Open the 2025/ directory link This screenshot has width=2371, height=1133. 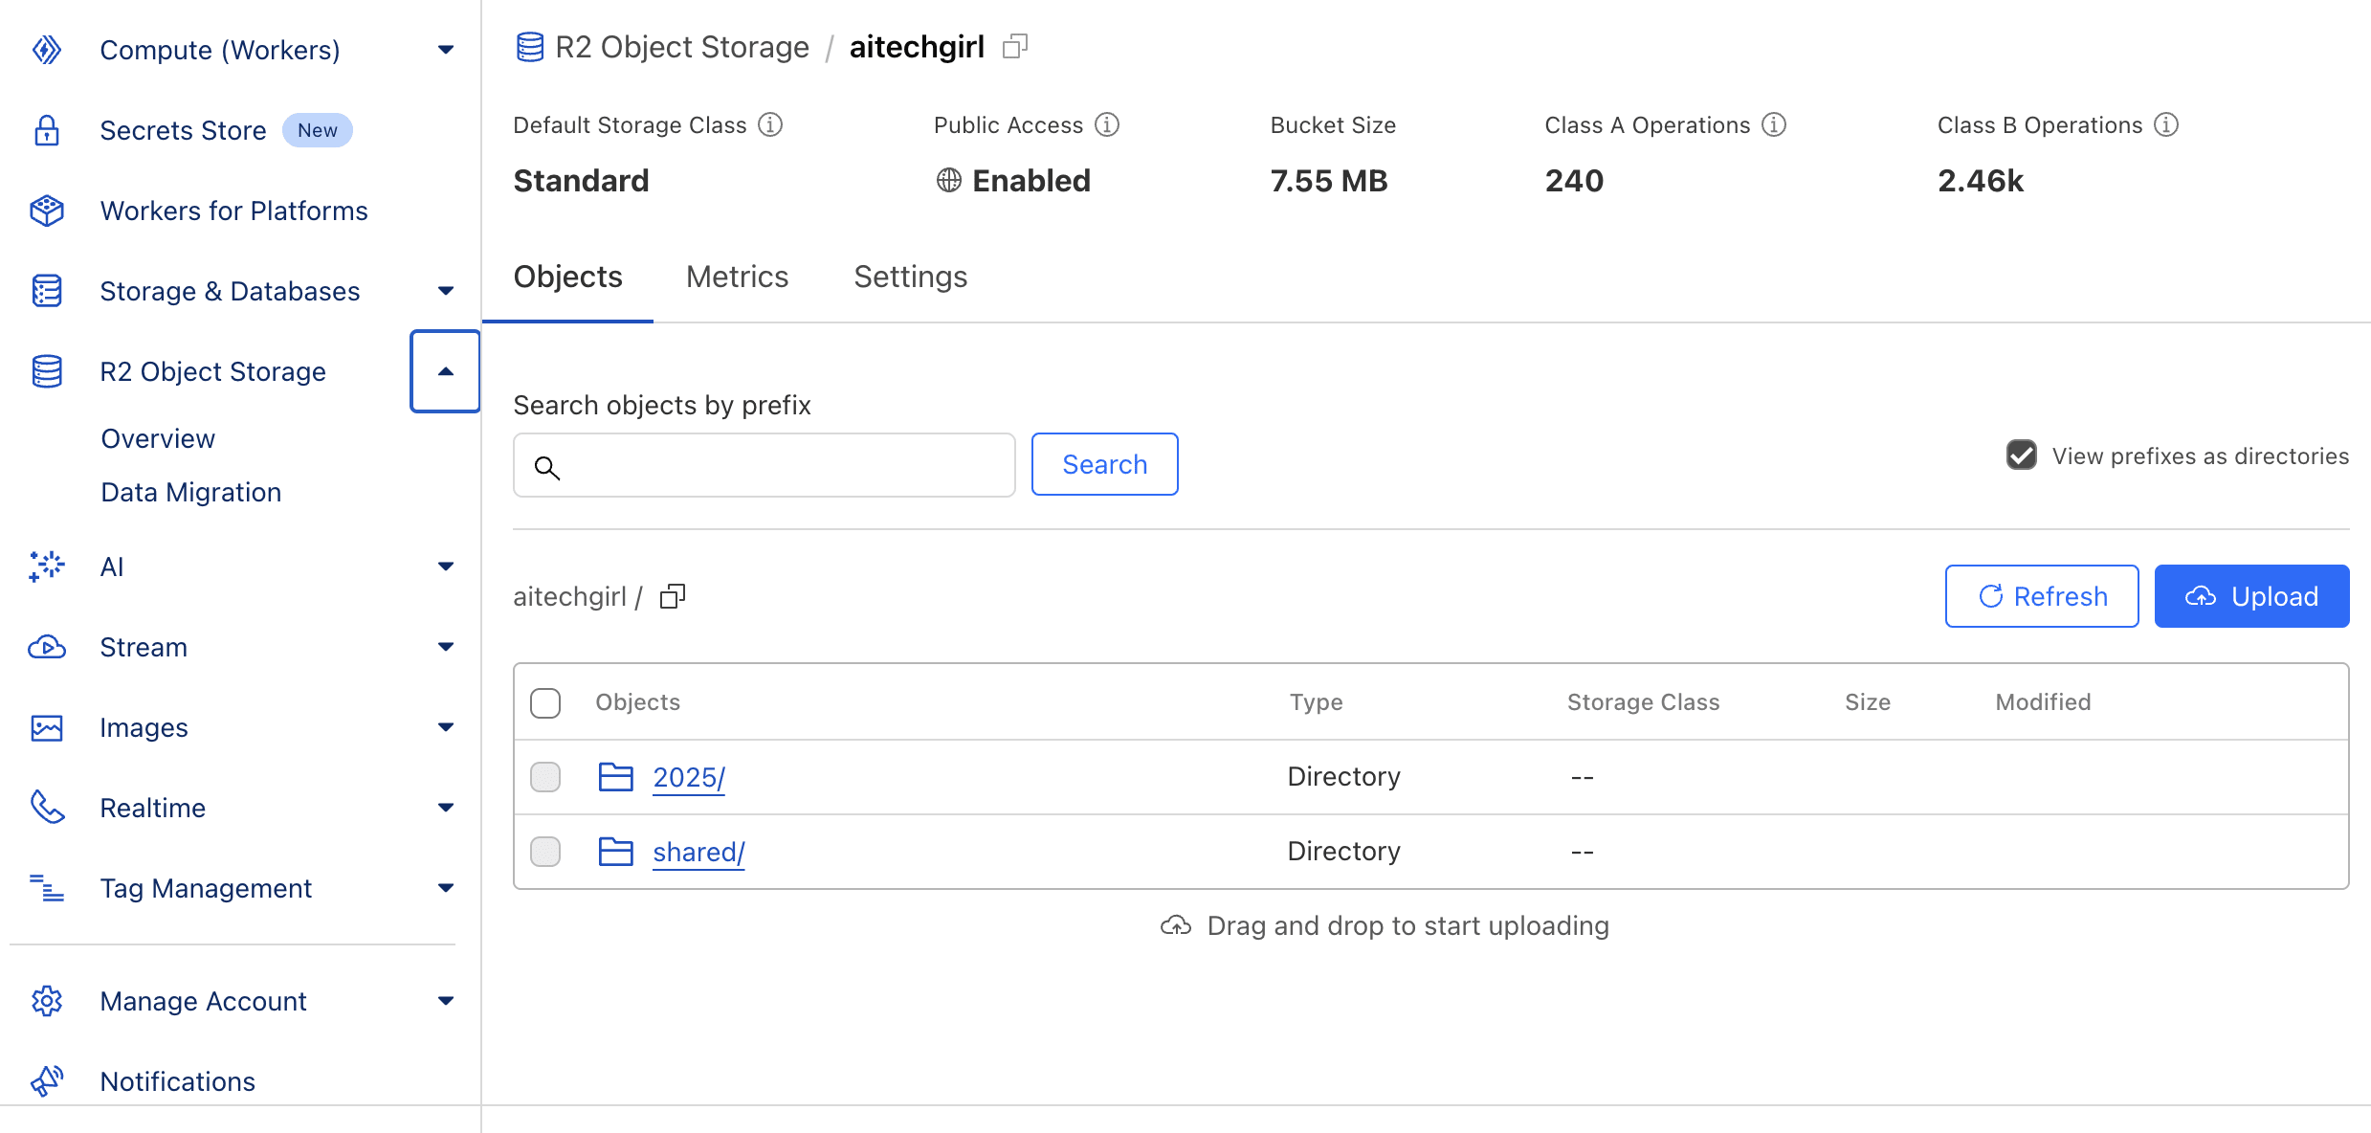pyautogui.click(x=689, y=778)
